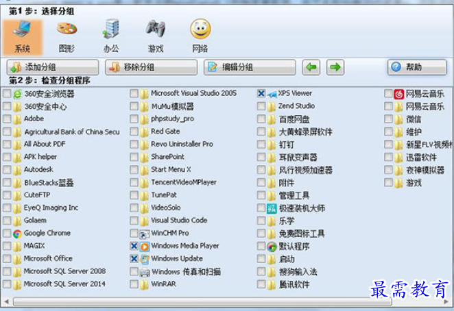The width and height of the screenshot is (454, 311).
Task: Click the red 网易云音乐 app icon
Action: [x=399, y=94]
